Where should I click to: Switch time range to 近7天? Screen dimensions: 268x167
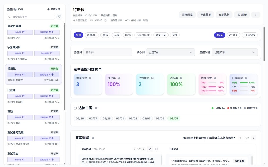(x=220, y=35)
